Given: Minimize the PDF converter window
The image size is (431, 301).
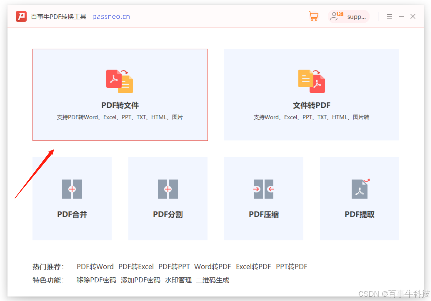Looking at the screenshot, I should [401, 17].
